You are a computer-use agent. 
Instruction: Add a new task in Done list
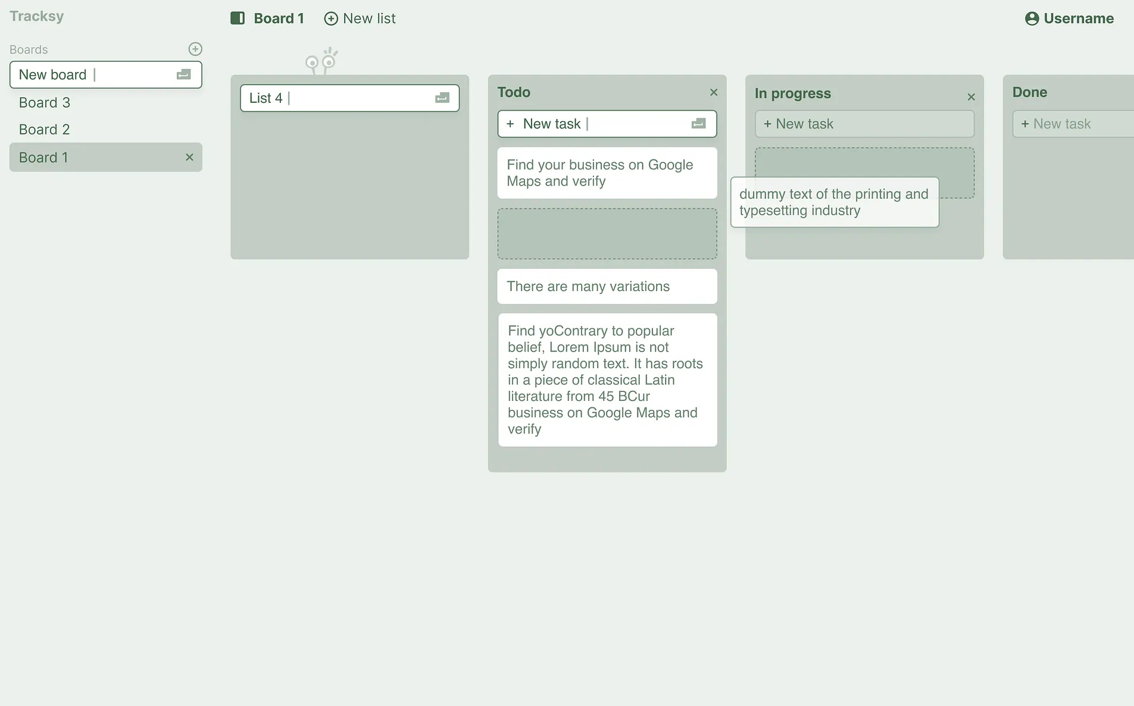pyautogui.click(x=1071, y=124)
